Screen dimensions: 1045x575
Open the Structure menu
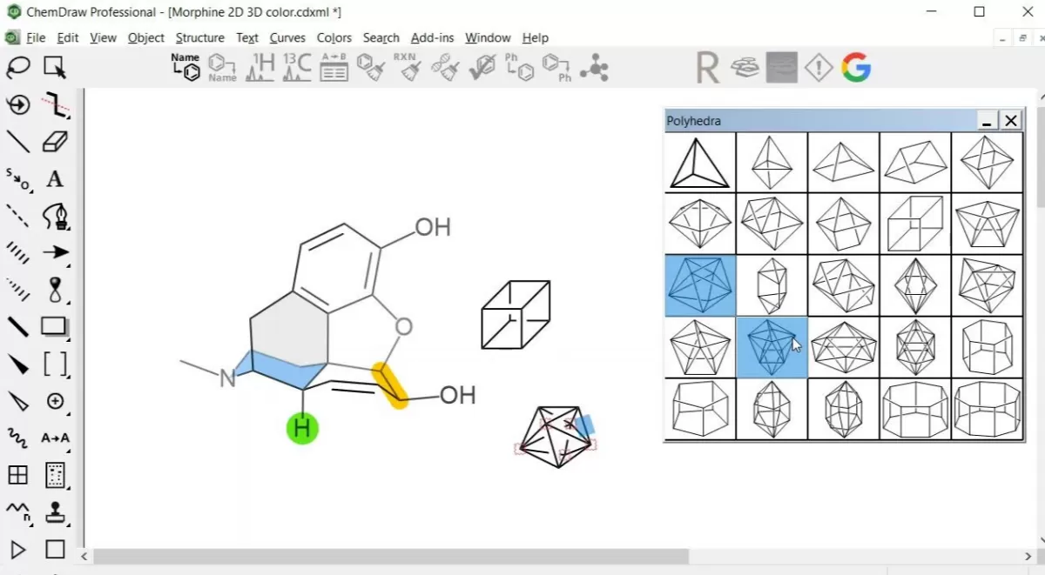199,37
